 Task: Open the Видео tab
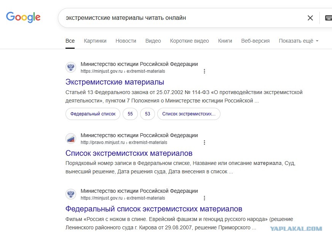[x=153, y=41]
